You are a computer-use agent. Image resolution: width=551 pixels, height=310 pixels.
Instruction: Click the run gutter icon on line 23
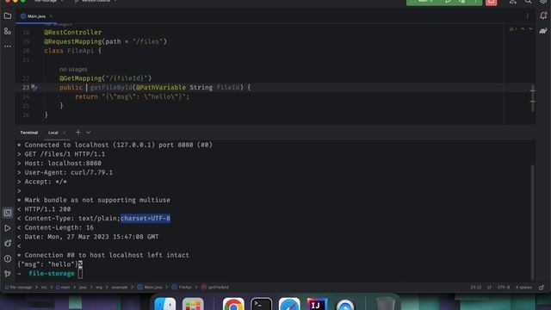(x=34, y=87)
